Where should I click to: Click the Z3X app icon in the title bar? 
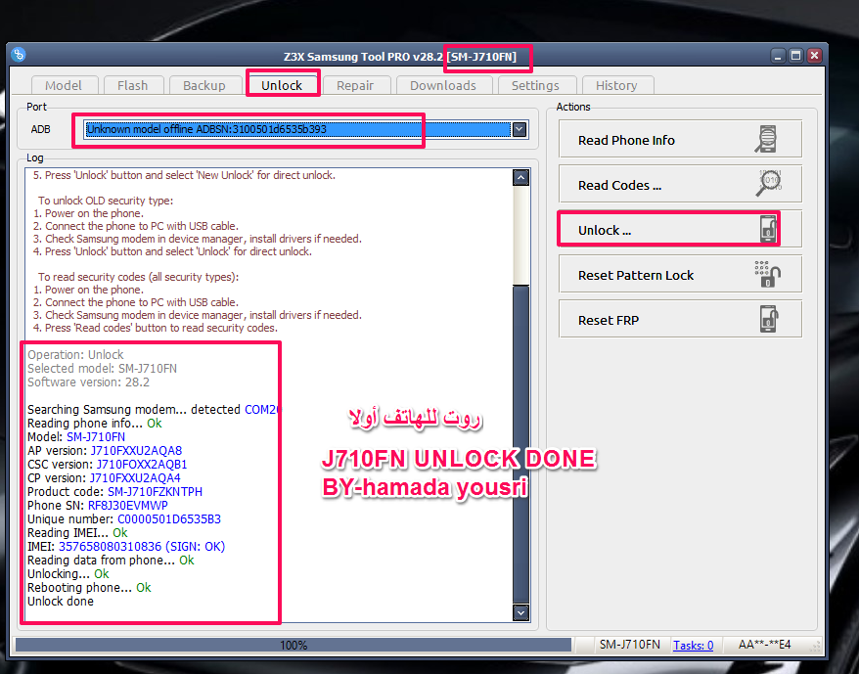(x=18, y=56)
